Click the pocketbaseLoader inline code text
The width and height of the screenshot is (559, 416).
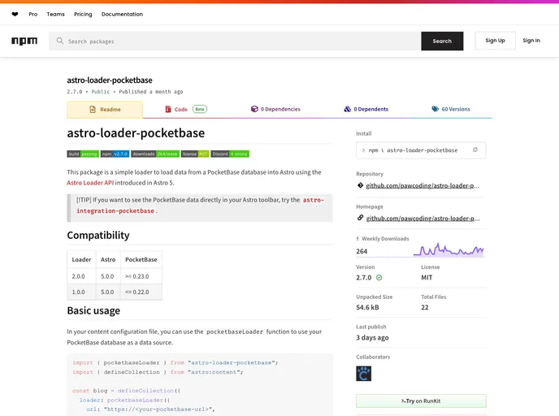(235, 331)
